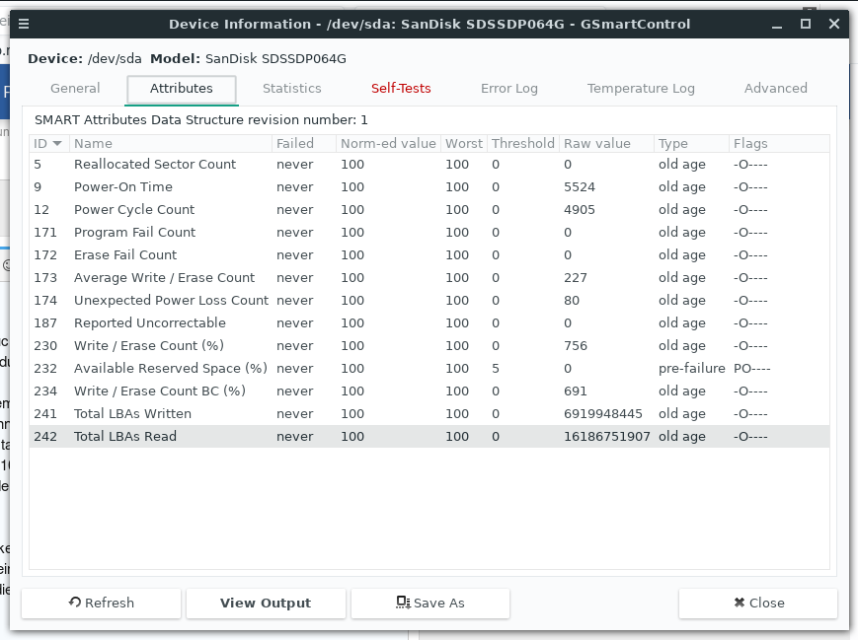Go to the Advanced tab
The width and height of the screenshot is (858, 640).
tap(775, 88)
